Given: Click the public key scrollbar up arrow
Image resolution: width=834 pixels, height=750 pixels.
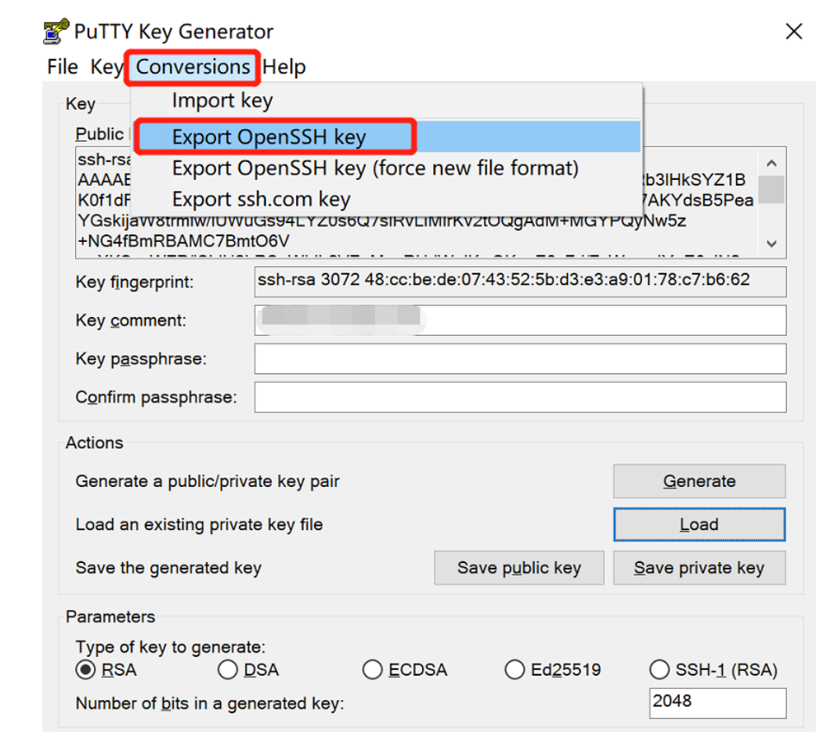Looking at the screenshot, I should point(771,163).
